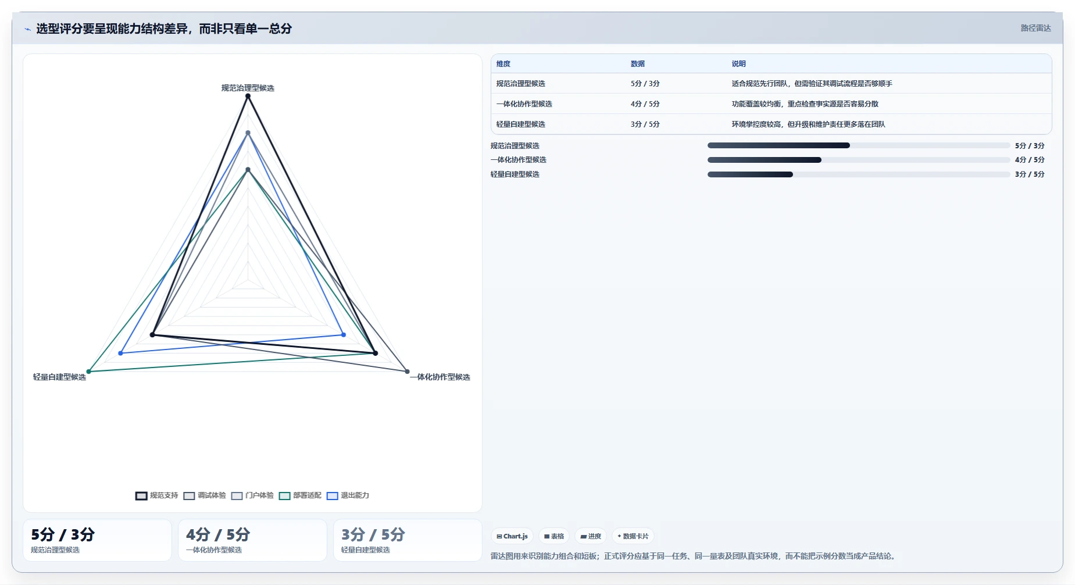Click the 数据卡片 chip

tap(633, 536)
